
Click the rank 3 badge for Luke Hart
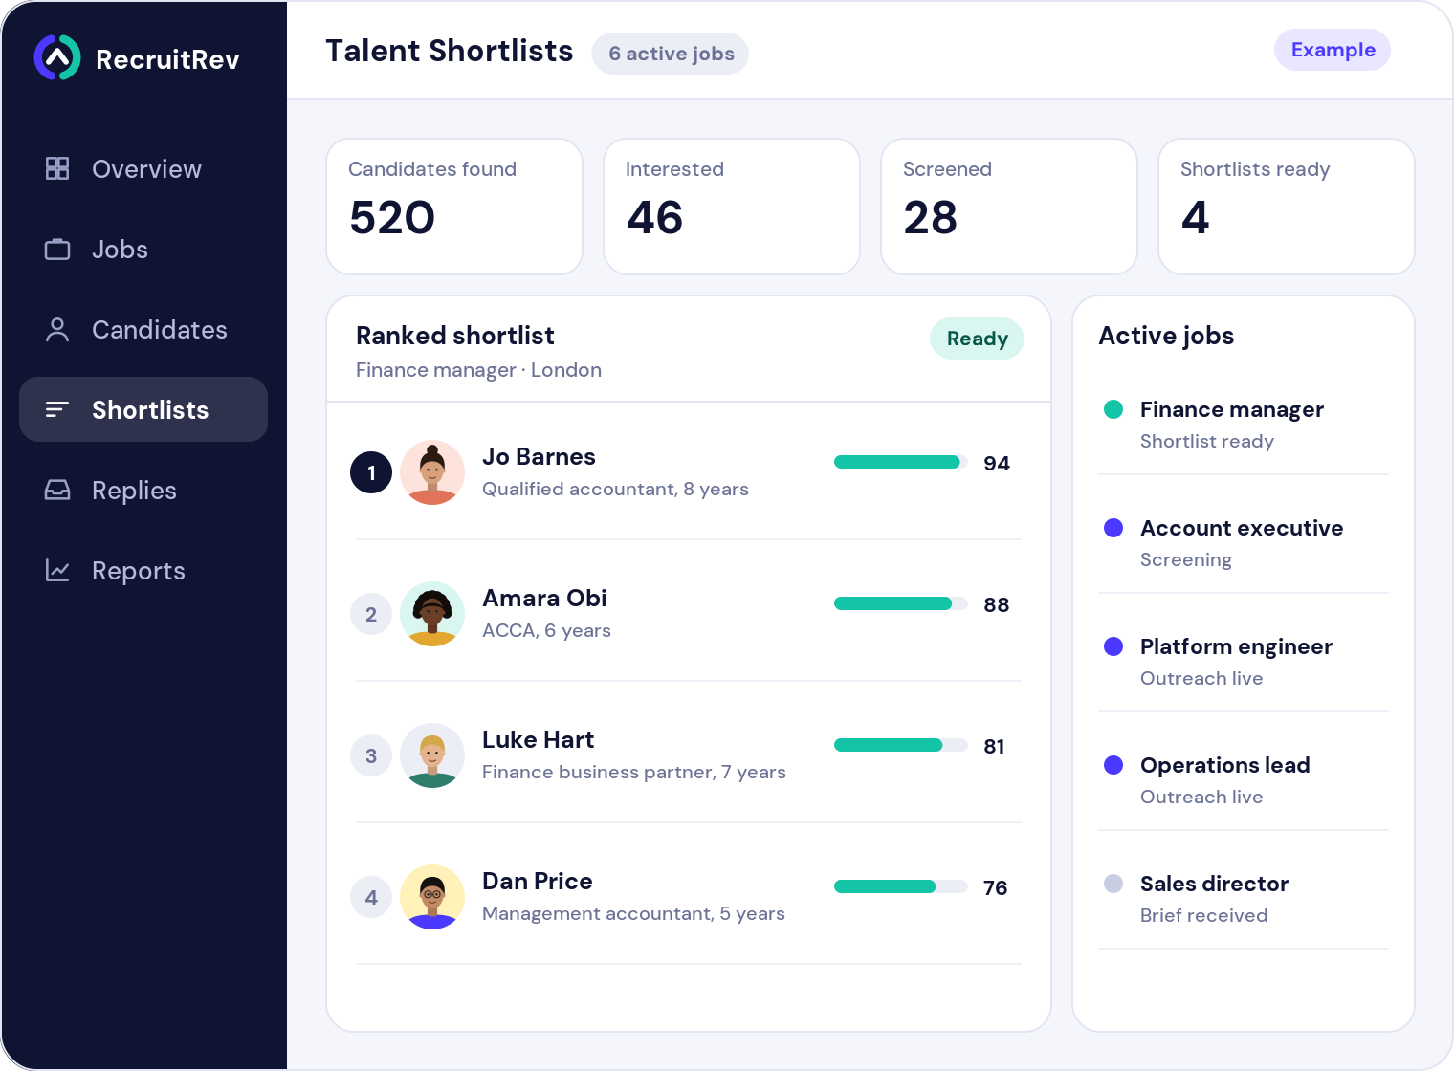pos(371,755)
